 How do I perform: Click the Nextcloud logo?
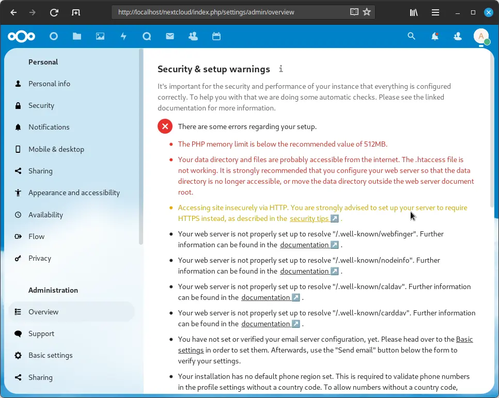click(x=22, y=36)
